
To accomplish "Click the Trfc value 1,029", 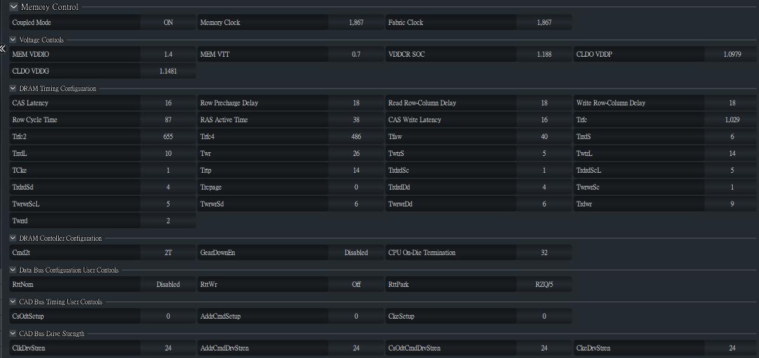I will click(x=732, y=120).
